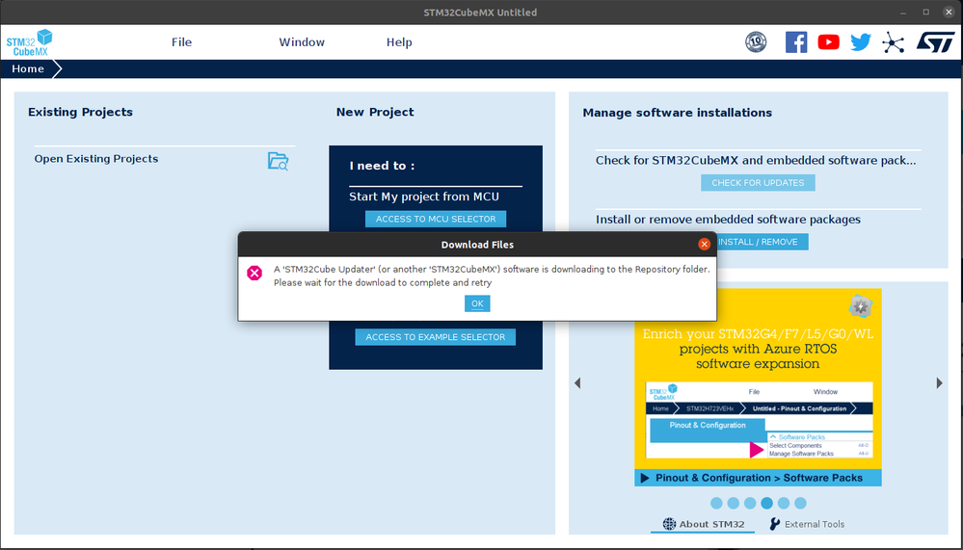
Task: Open the Window menu
Action: (x=302, y=42)
